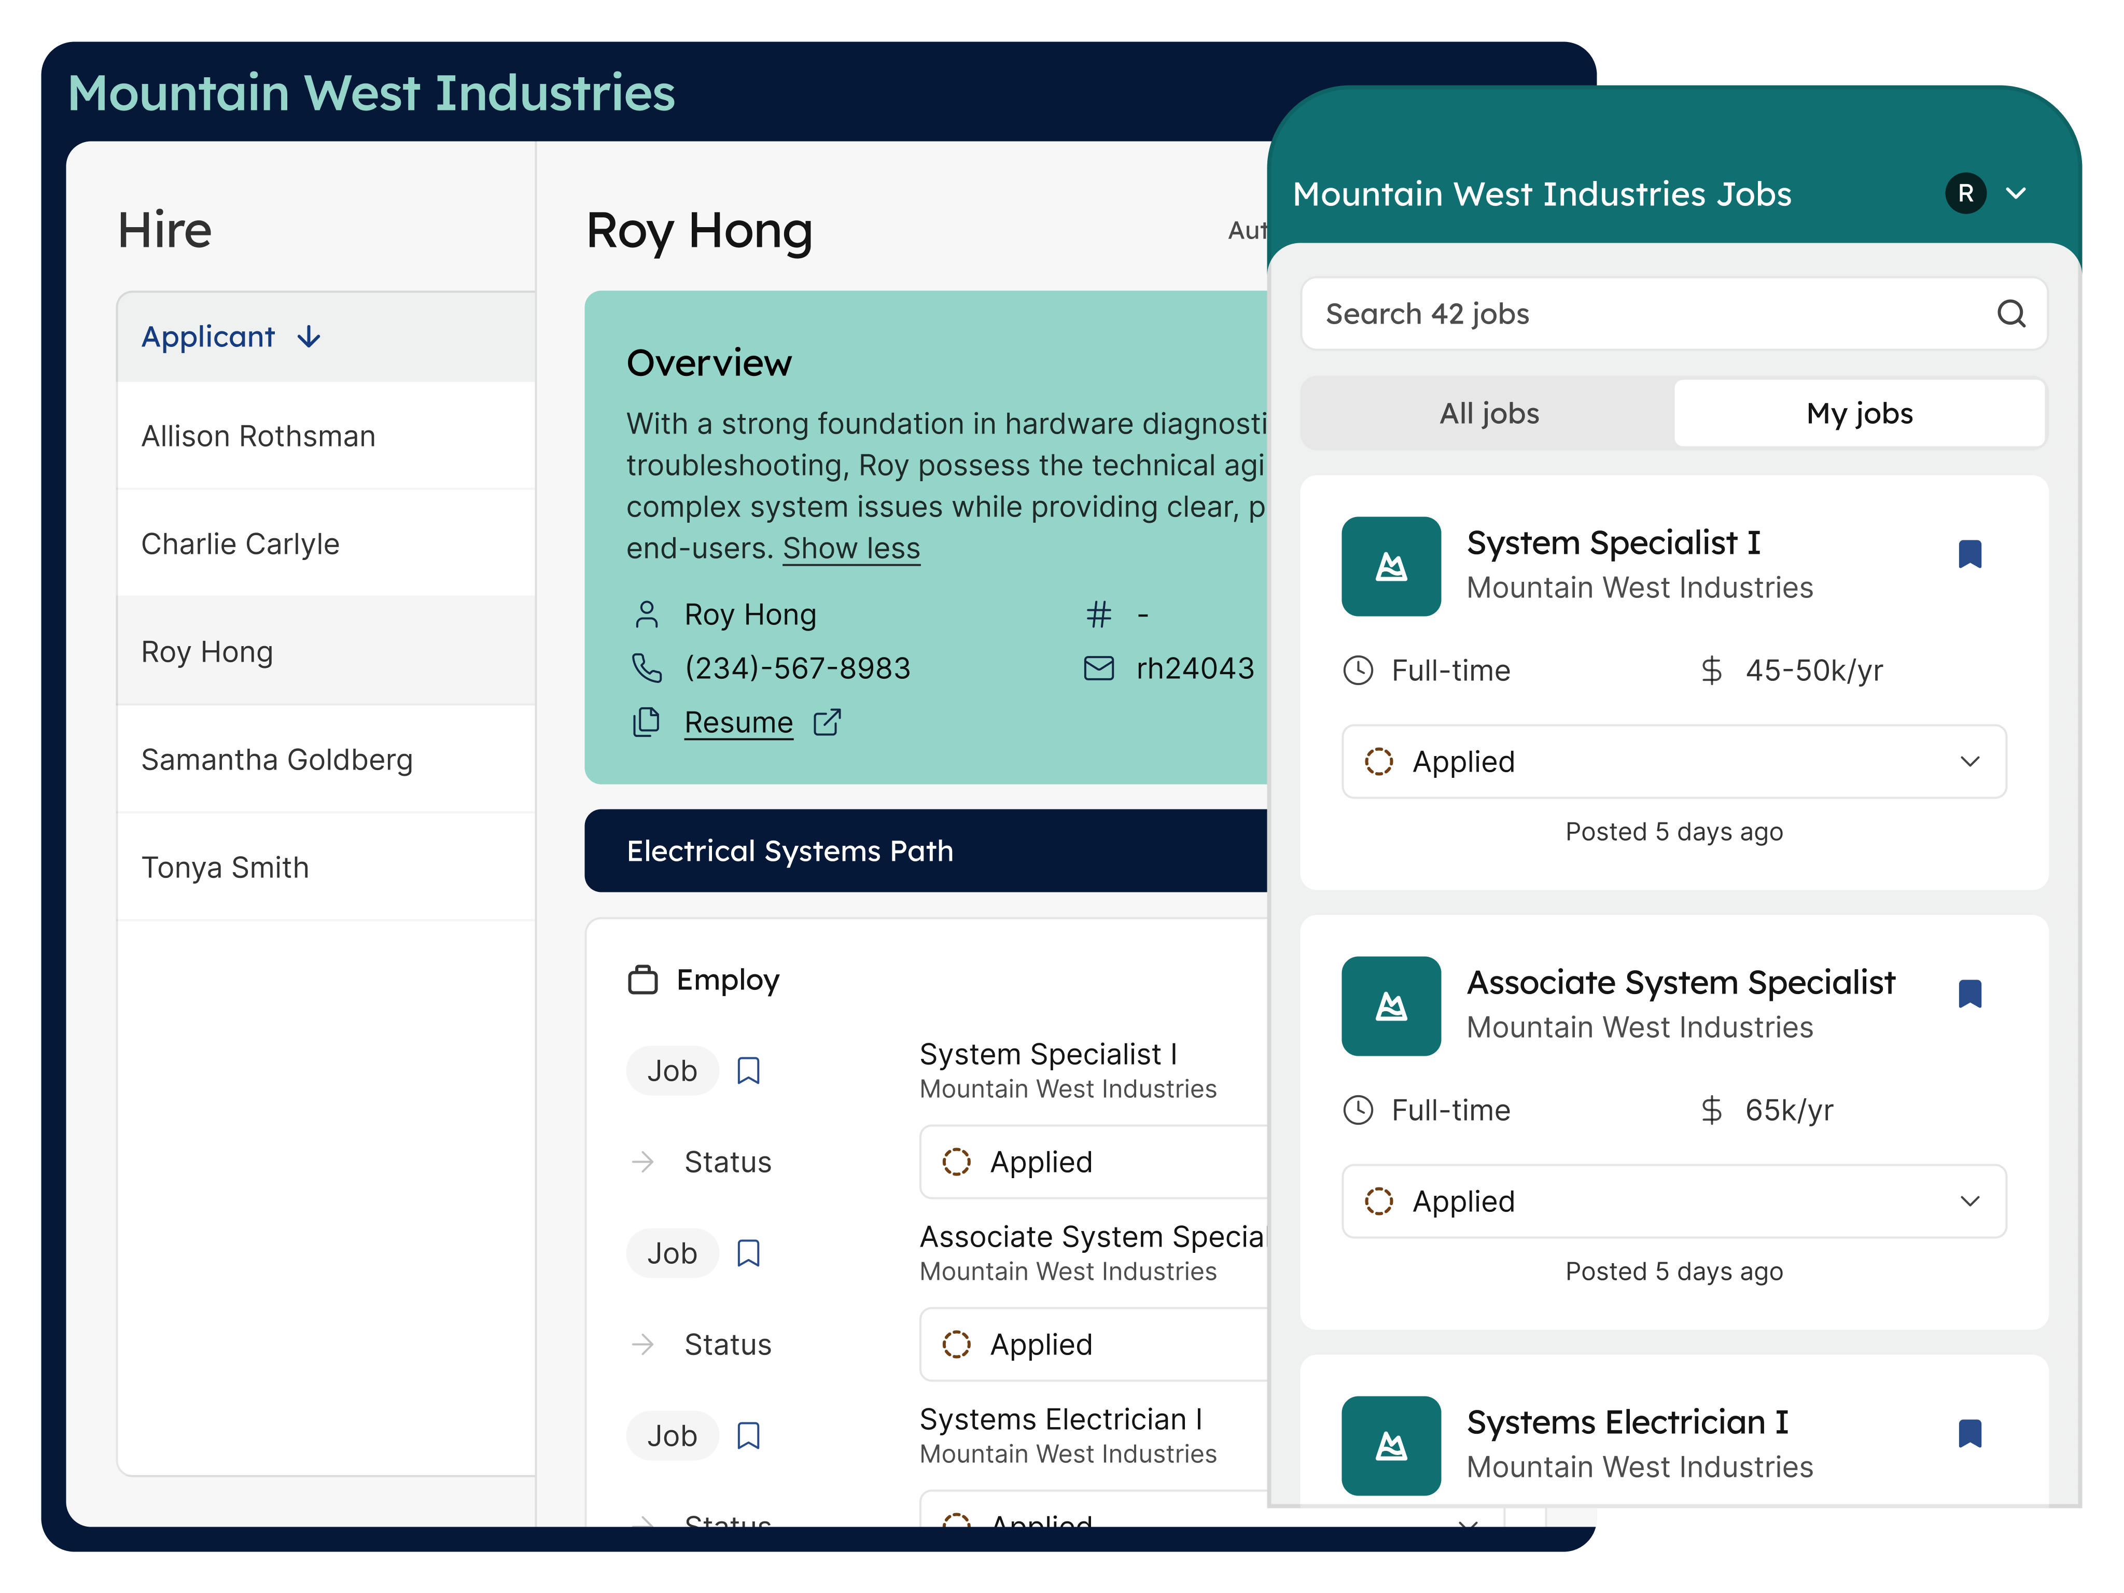This screenshot has width=2124, height=1593.
Task: Select the My jobs tab
Action: tap(1859, 413)
